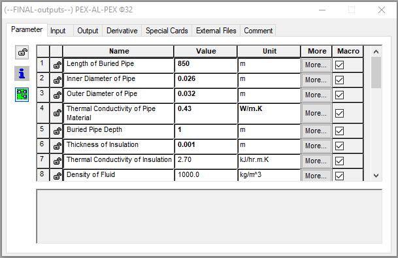Screen dimensions: 398x258
Task: Toggle the lock icon for Inner Diameter of Pipe
Action: point(57,80)
